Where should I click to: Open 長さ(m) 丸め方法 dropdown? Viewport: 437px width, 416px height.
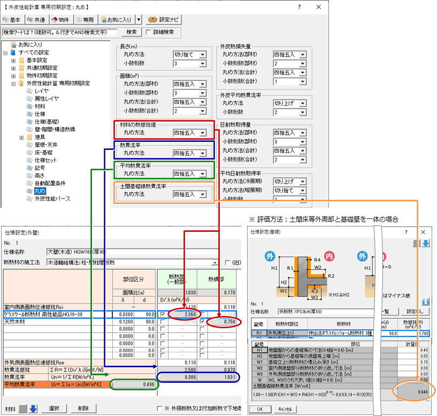pyautogui.click(x=203, y=55)
